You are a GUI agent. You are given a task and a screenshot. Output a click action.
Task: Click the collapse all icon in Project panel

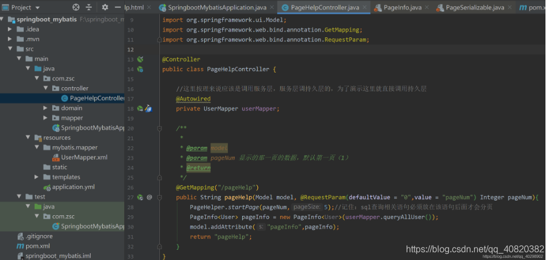point(89,7)
